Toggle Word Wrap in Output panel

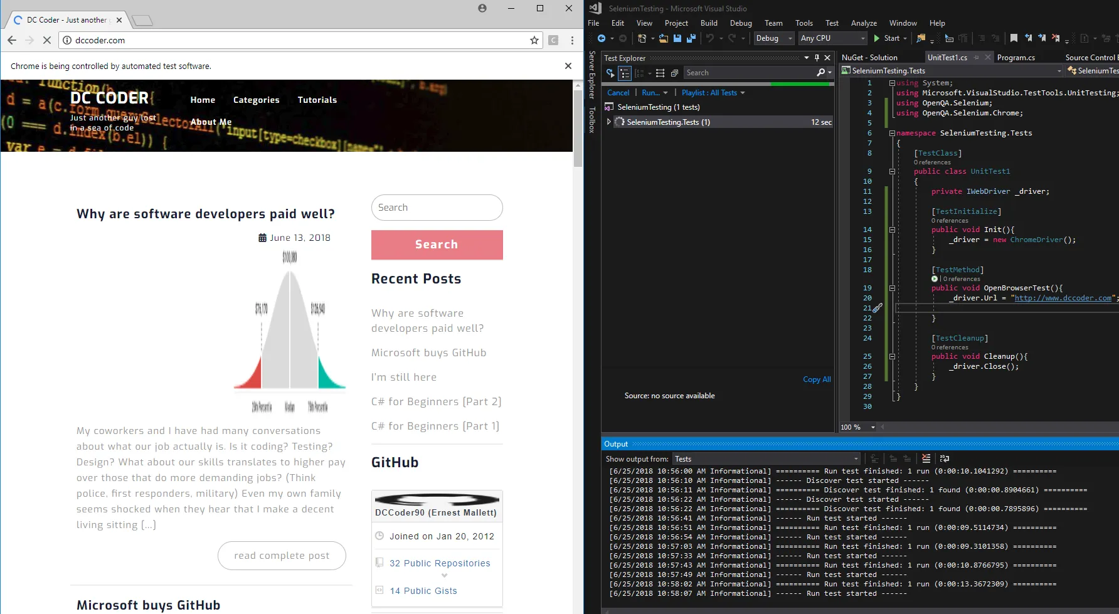click(945, 458)
